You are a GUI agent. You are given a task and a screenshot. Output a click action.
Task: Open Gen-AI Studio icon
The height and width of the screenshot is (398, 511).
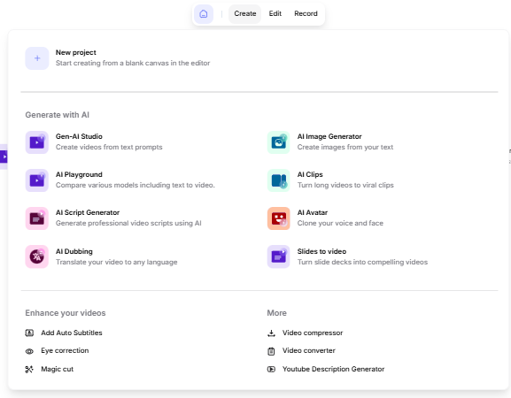37,142
